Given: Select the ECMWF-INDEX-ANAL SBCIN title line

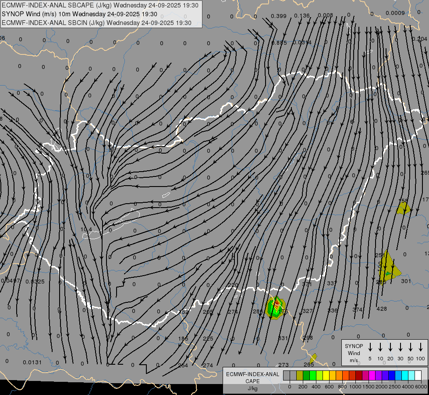Looking at the screenshot, I should pyautogui.click(x=96, y=22).
